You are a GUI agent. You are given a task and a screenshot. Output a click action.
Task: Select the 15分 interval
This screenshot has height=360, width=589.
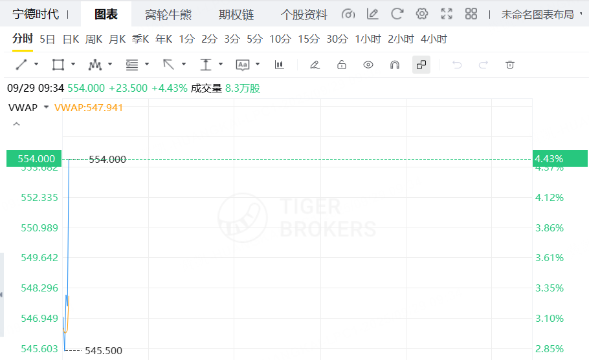click(309, 39)
